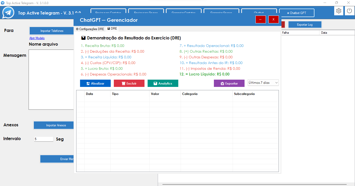This screenshot has height=186, width=355.
Task: Open the Chatbot GPT tab
Action: point(297,13)
